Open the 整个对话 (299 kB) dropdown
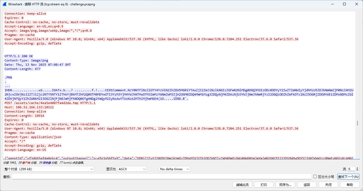This screenshot has width=363, height=191. [49, 169]
